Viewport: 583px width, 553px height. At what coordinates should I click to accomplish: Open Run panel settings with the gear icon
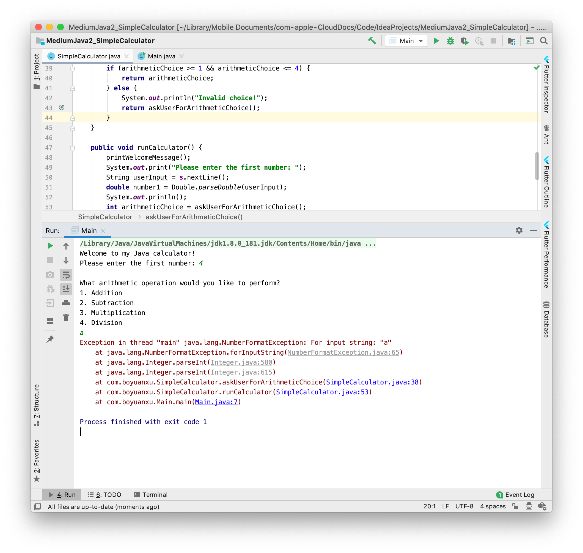click(520, 230)
